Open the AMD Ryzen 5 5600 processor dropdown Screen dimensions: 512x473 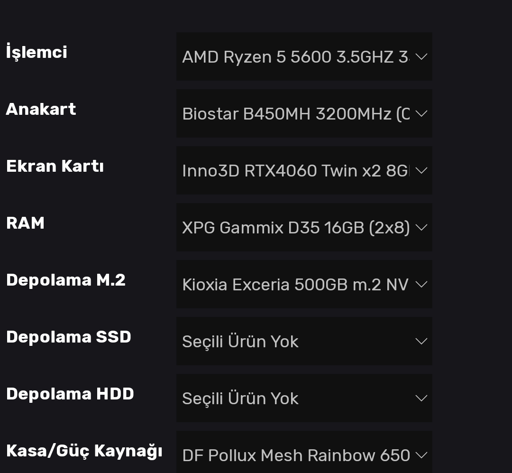(295, 56)
